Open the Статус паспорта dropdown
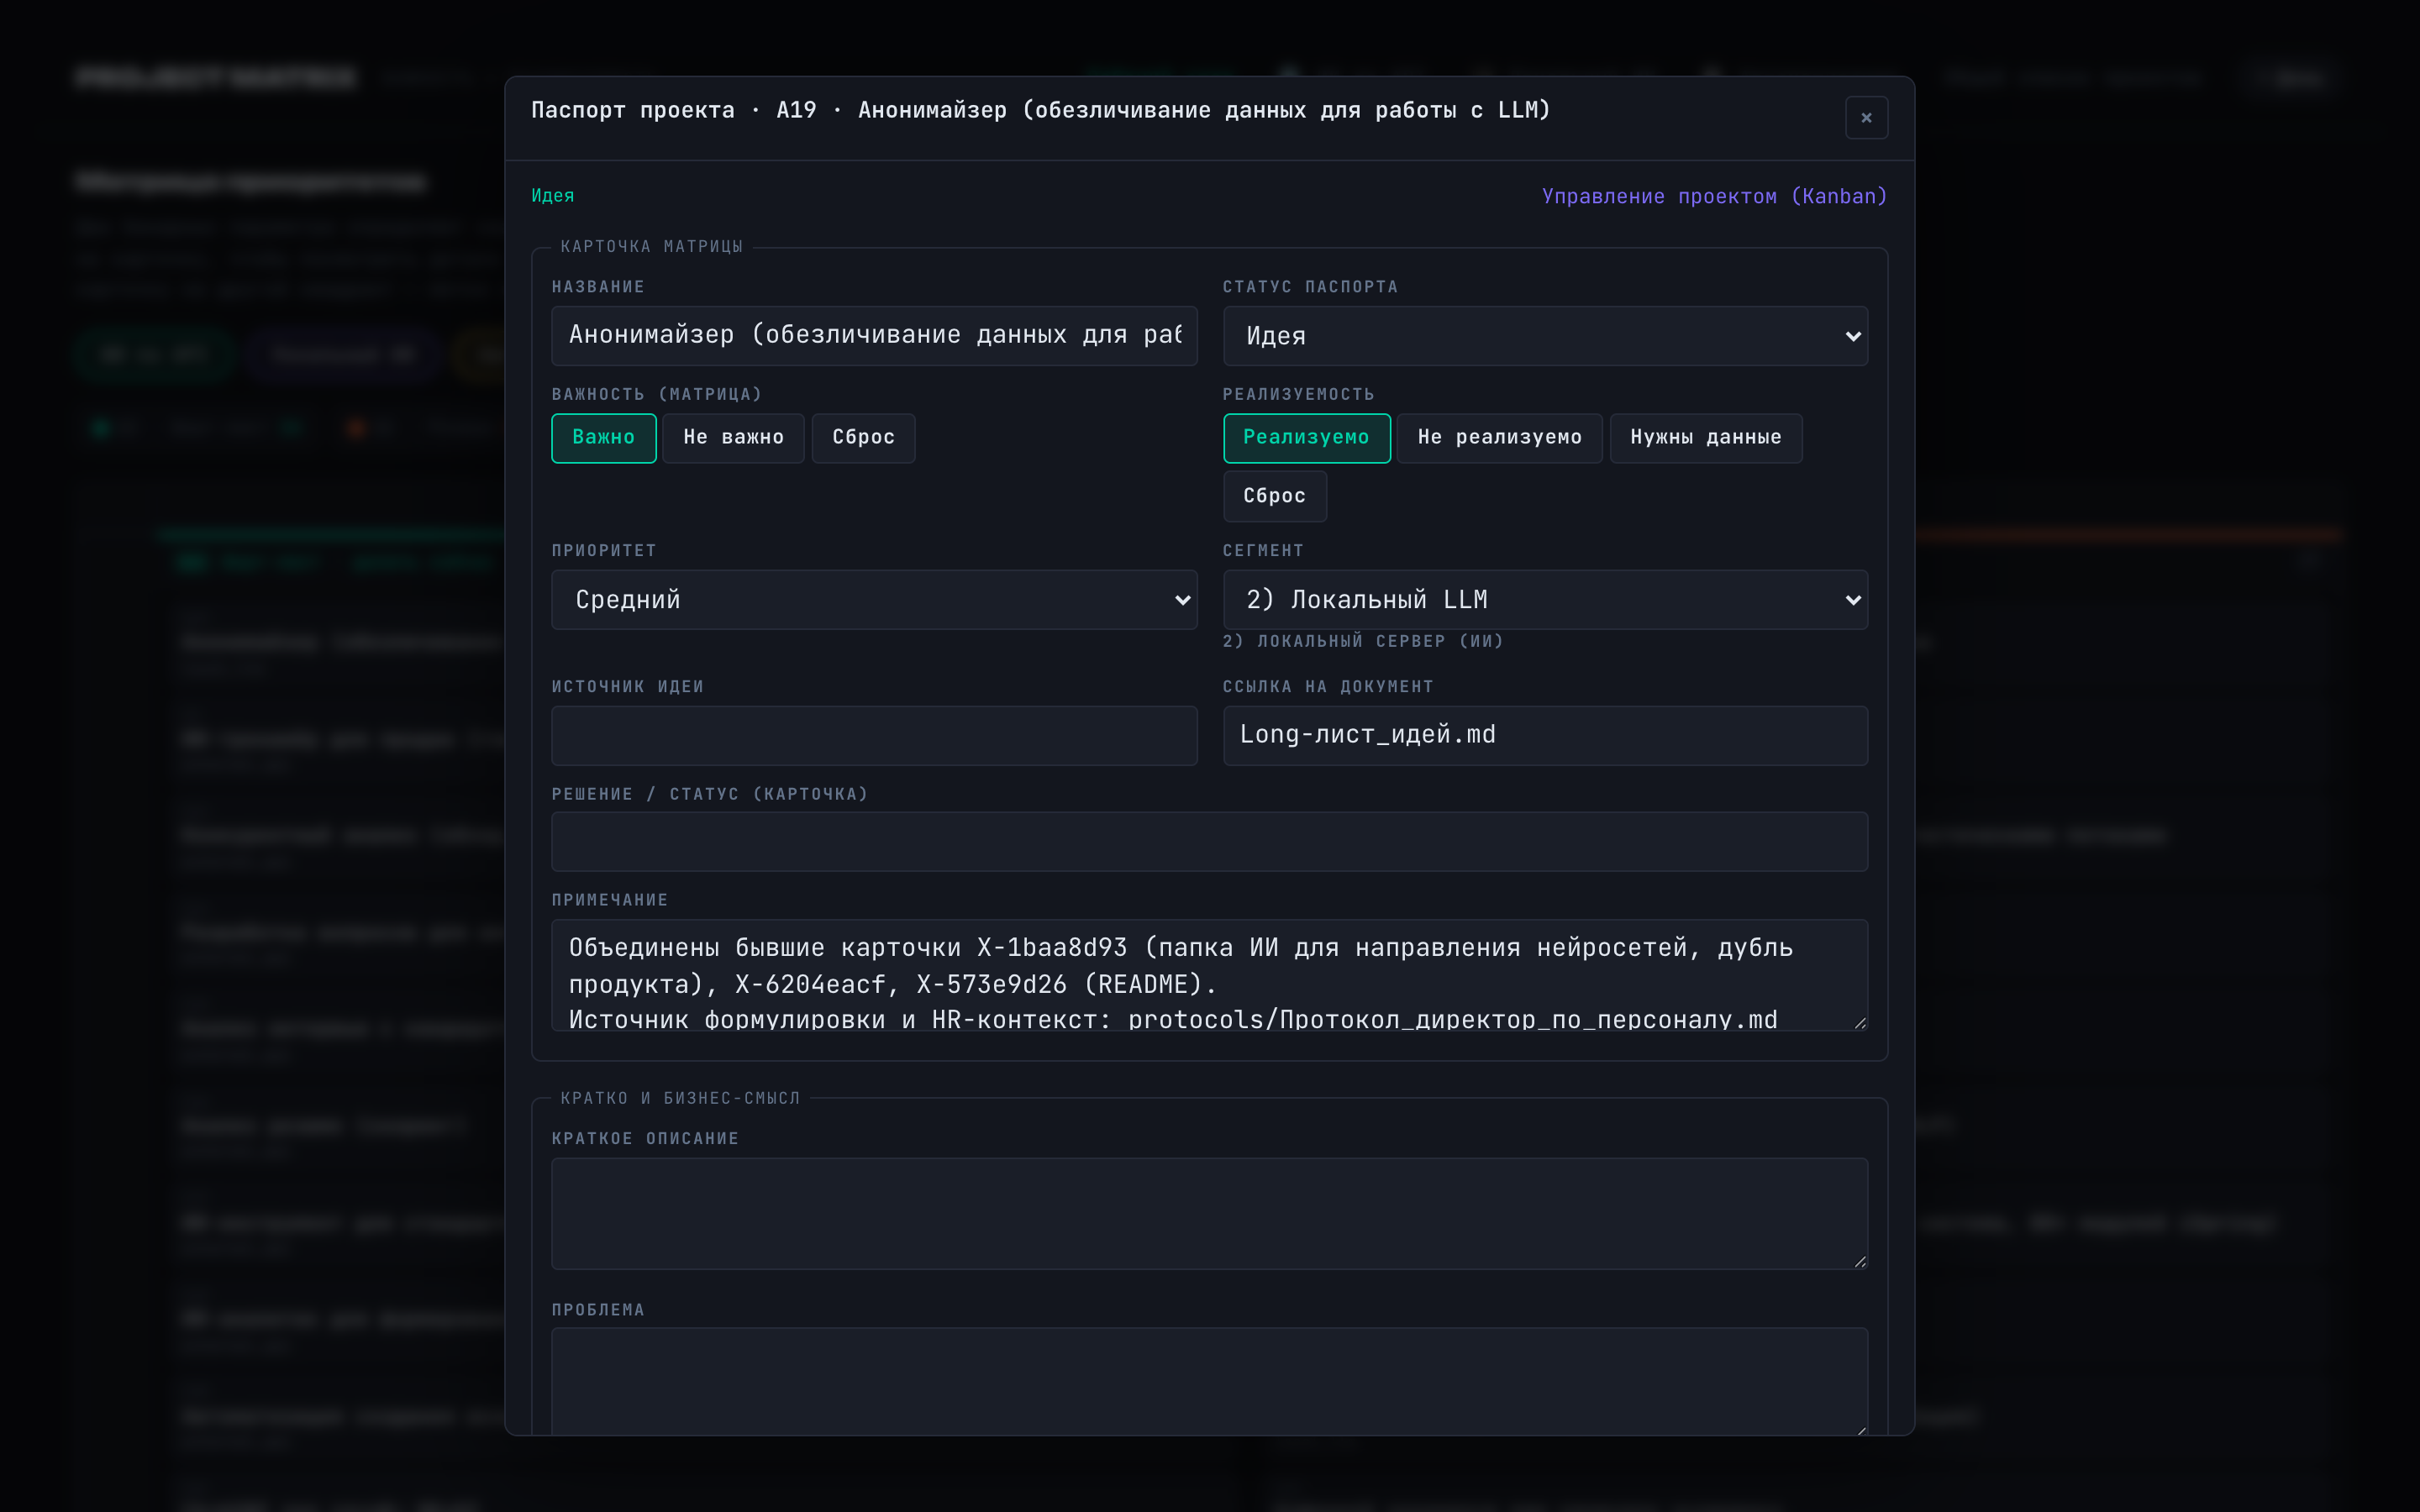 (1544, 336)
